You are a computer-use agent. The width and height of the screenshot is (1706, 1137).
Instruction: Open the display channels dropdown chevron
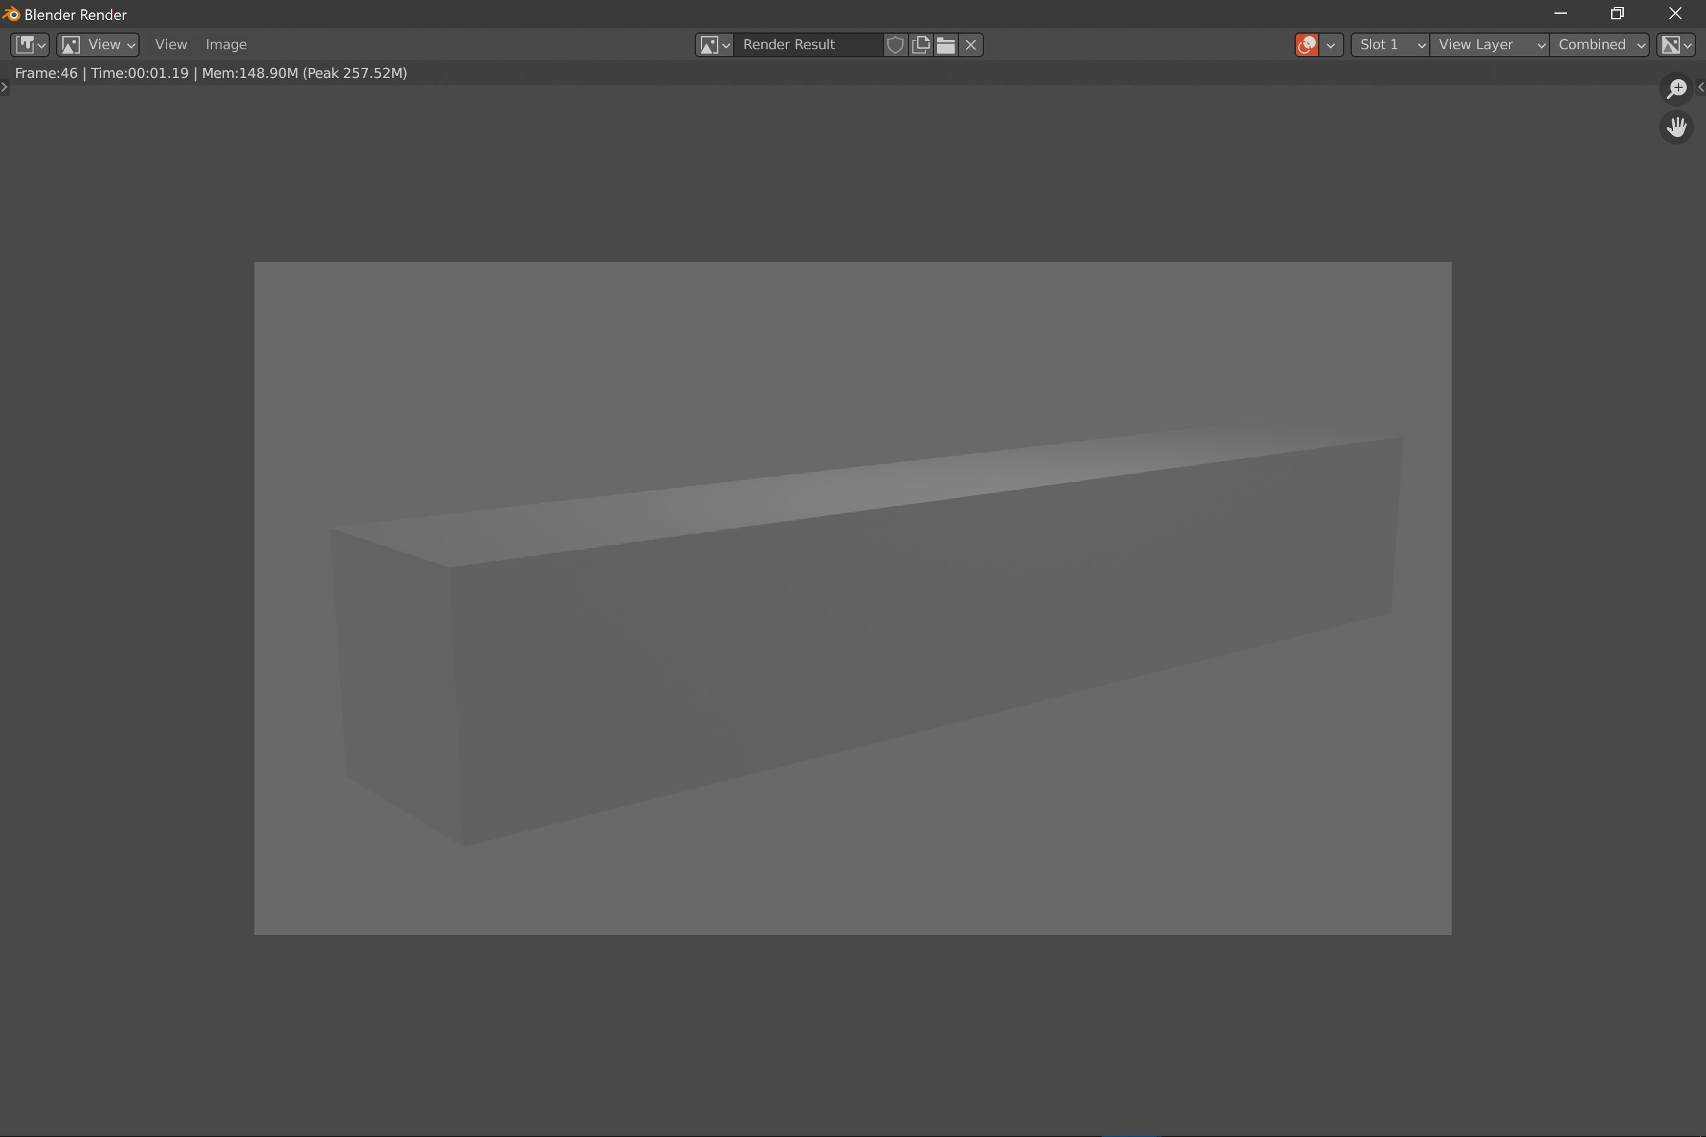1332,44
